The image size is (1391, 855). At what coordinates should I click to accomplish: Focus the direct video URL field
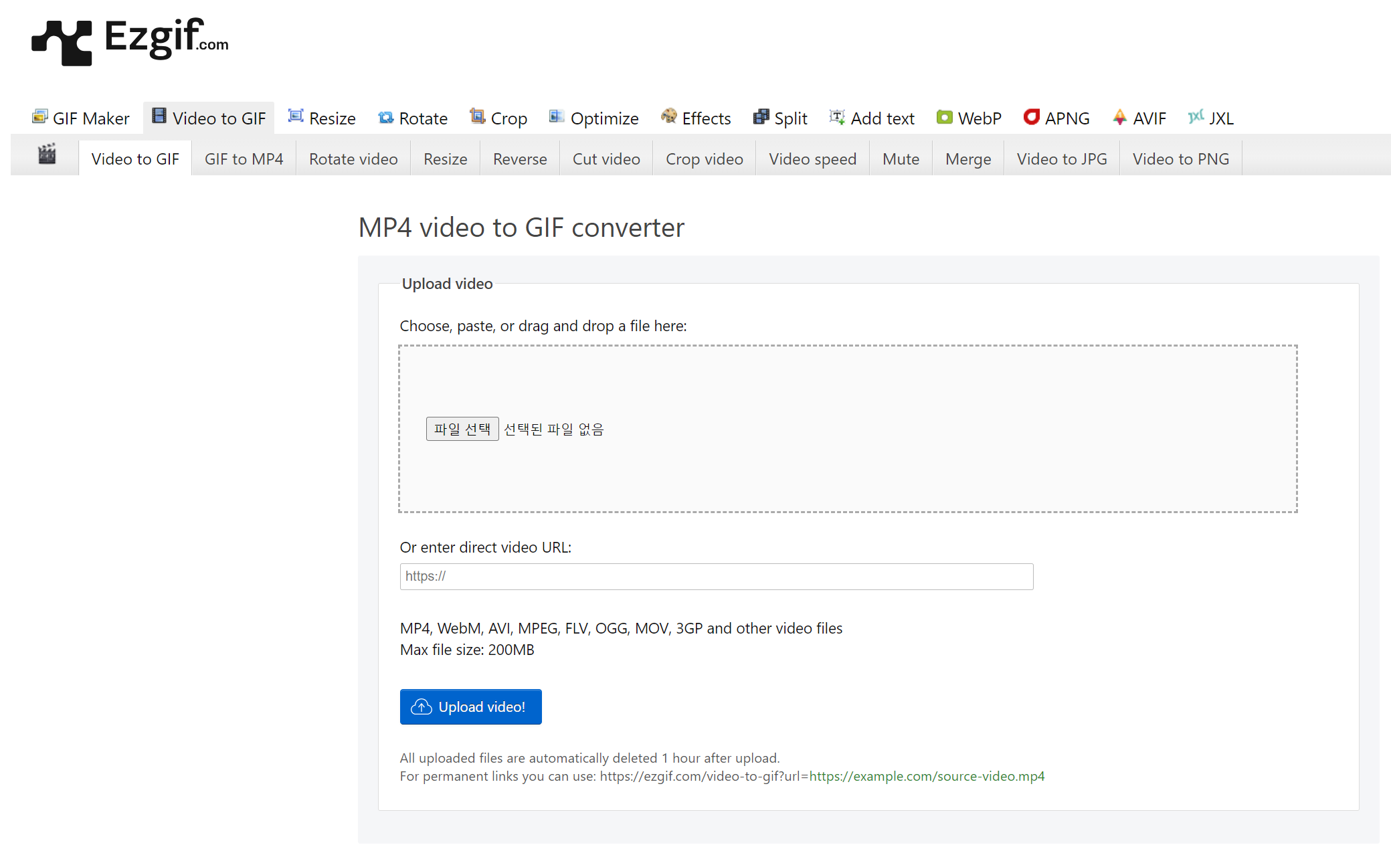(716, 576)
